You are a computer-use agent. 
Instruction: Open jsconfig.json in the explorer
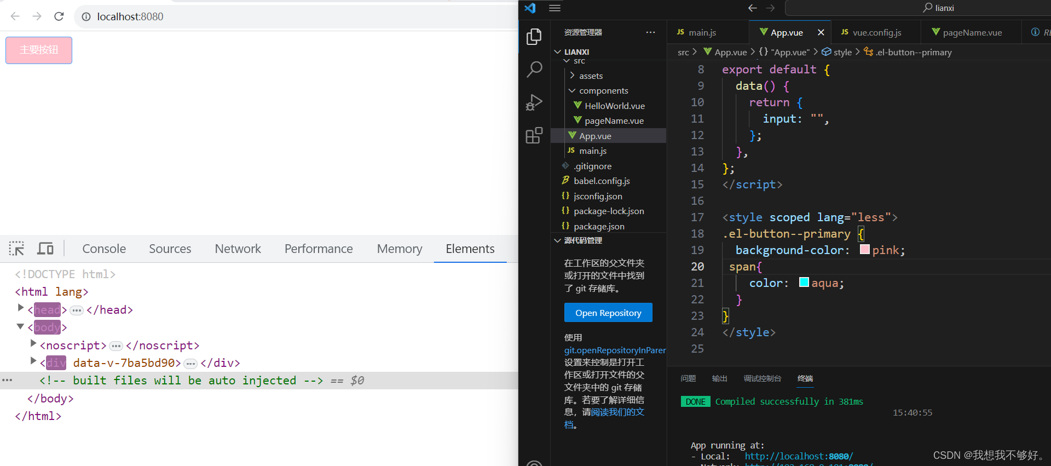pyautogui.click(x=598, y=196)
